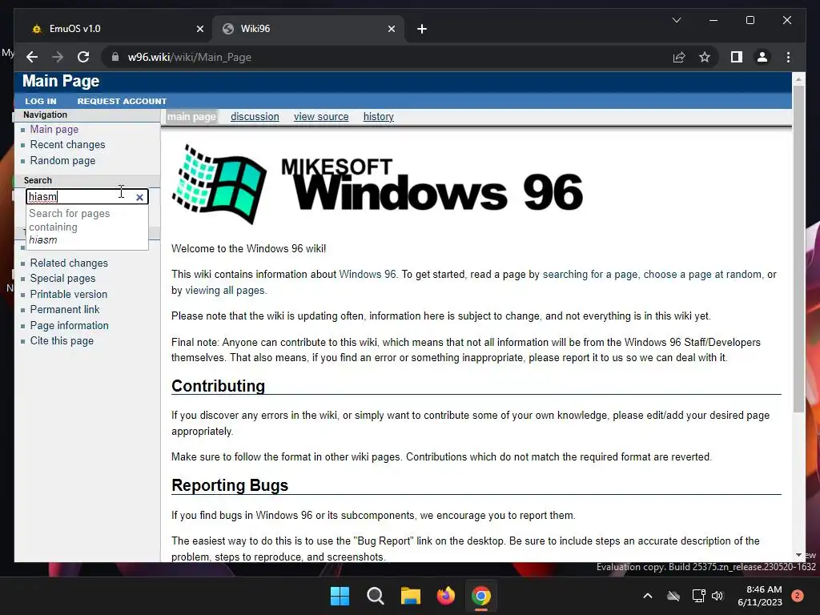The image size is (820, 615).
Task: Open a new tab with plus button
Action: point(422,29)
